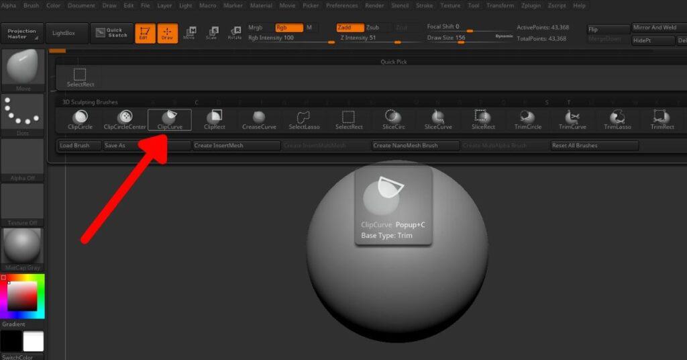This screenshot has height=360, width=687.
Task: Open the Transform menu
Action: click(x=500, y=5)
